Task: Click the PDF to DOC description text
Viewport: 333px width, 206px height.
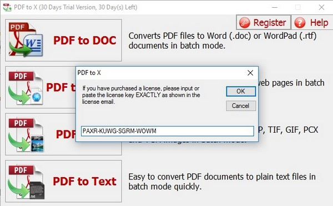Action: pyautogui.click(x=223, y=41)
